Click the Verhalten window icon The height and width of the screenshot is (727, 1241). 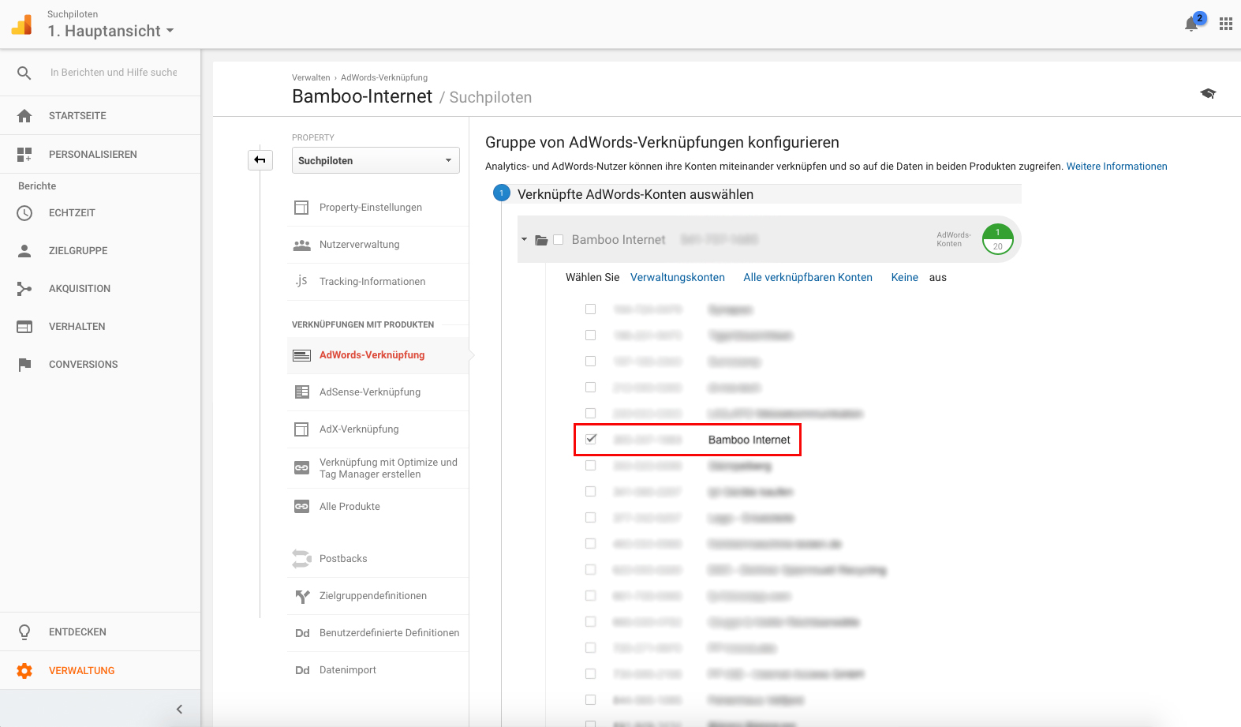(24, 327)
